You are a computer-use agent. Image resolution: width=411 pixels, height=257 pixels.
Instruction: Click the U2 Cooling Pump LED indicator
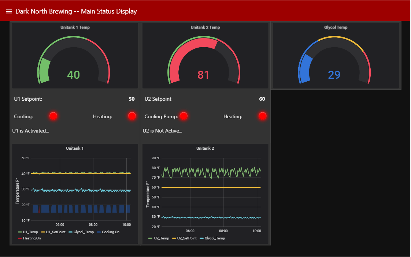(x=184, y=116)
